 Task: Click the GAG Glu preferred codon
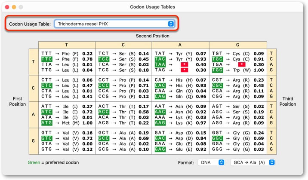(160, 149)
